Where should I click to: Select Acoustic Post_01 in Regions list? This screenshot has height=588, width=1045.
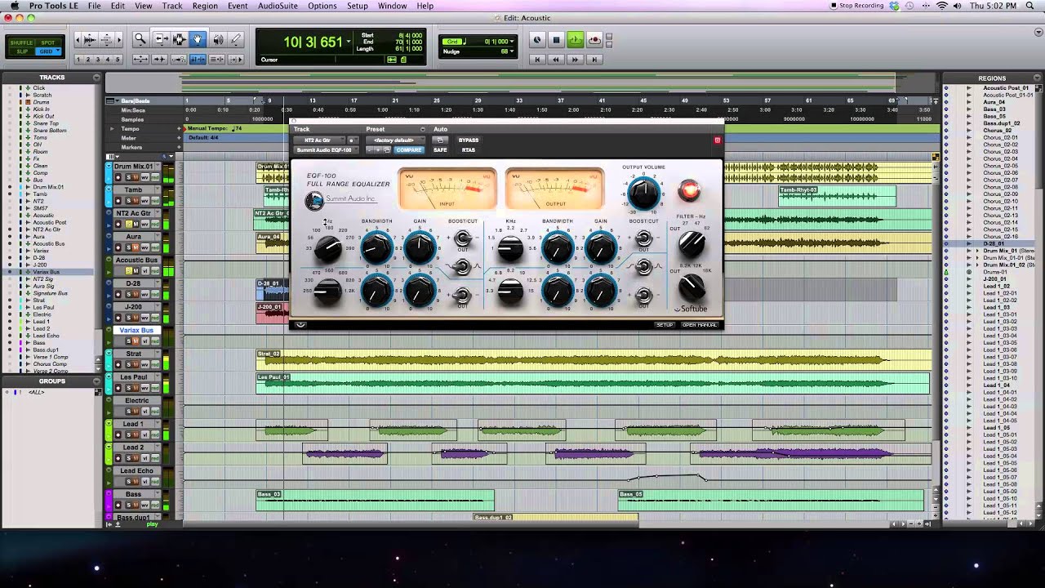pyautogui.click(x=1006, y=88)
